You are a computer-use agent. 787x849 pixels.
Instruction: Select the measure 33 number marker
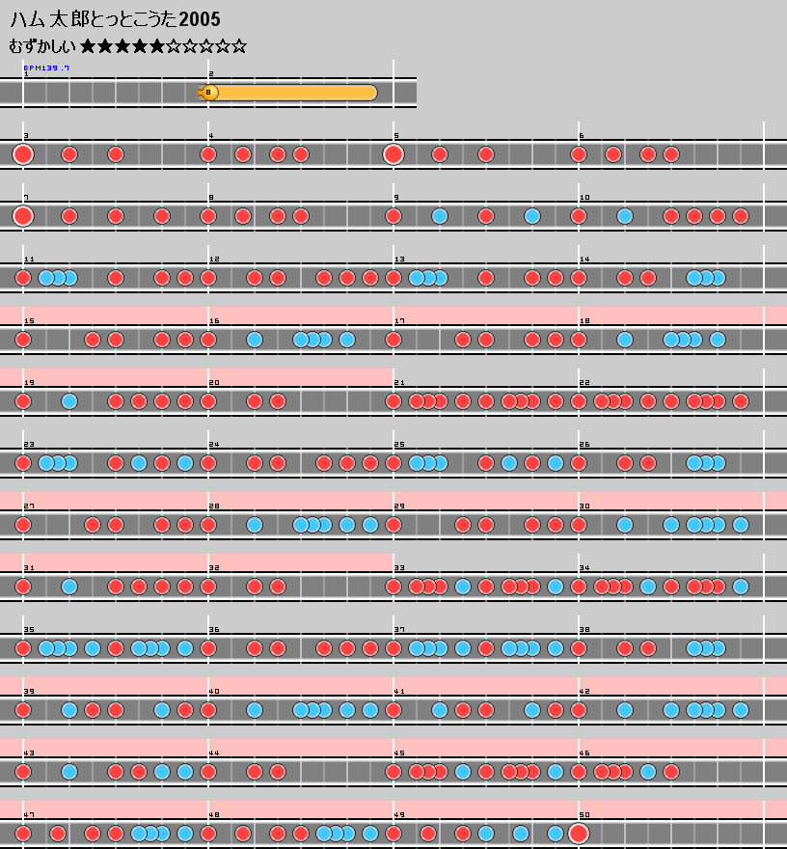coord(398,568)
